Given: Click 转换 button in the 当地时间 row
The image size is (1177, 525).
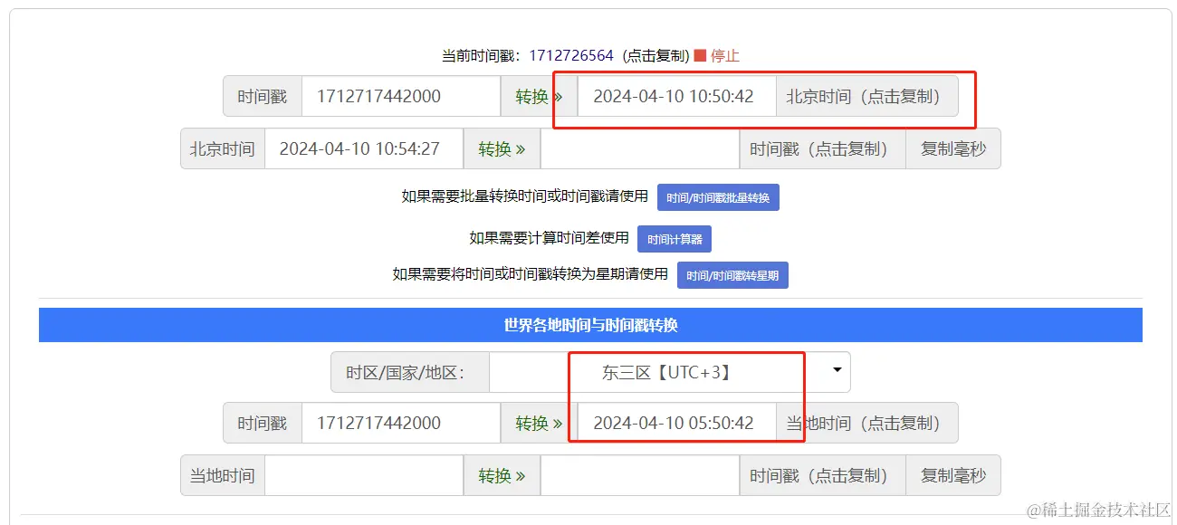Looking at the screenshot, I should [x=502, y=475].
